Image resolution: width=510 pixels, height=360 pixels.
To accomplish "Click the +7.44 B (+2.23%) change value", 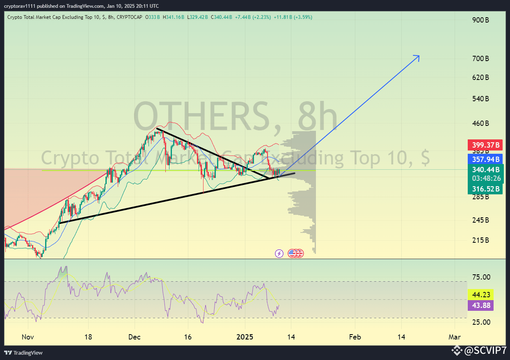I will 253,17.
